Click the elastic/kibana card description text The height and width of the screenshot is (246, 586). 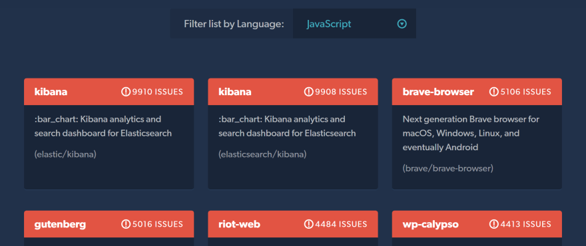click(103, 126)
